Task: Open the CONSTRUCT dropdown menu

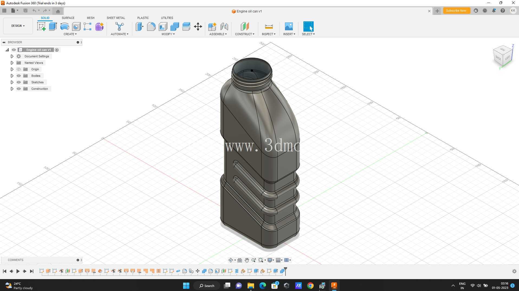Action: click(245, 34)
